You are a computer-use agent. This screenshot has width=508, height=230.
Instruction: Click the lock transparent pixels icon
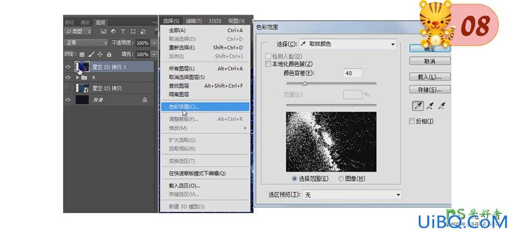(82, 54)
